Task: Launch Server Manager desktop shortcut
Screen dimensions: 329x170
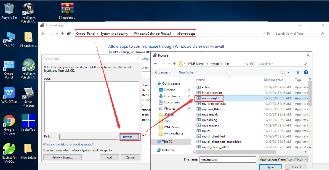Action: coord(28,97)
